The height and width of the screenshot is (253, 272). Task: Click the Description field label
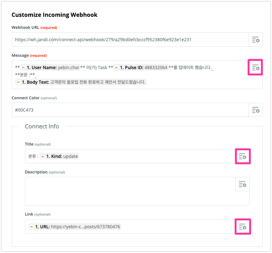click(36, 172)
